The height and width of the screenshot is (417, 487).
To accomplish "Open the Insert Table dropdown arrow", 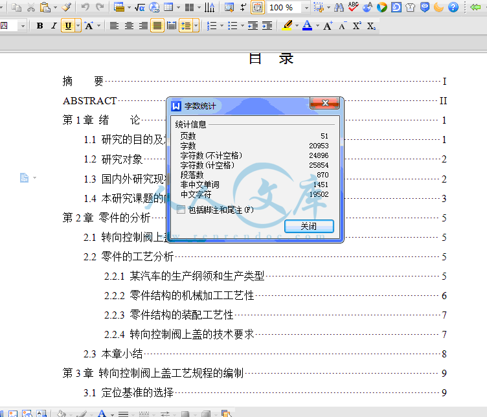I will click(x=129, y=7).
